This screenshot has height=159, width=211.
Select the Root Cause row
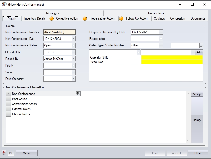pos(20,99)
